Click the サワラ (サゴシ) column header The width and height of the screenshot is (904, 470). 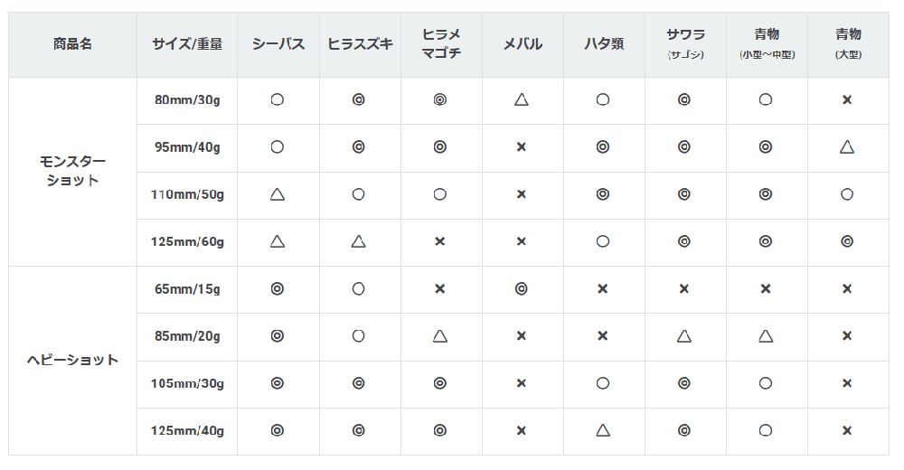tap(685, 43)
